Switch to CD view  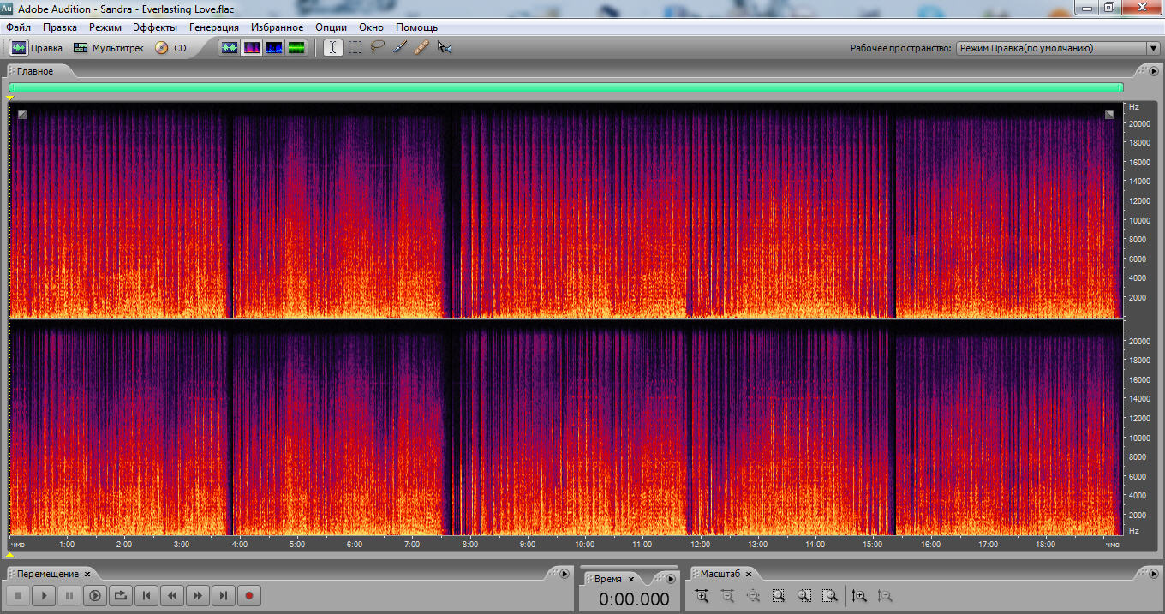170,48
